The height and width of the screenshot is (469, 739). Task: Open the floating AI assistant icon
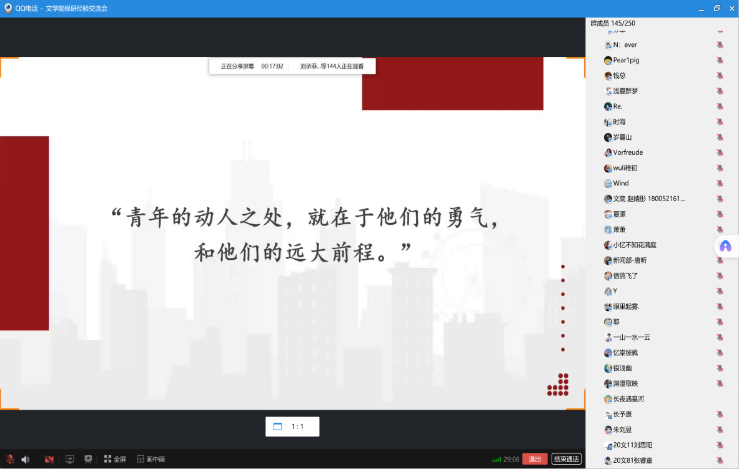725,247
